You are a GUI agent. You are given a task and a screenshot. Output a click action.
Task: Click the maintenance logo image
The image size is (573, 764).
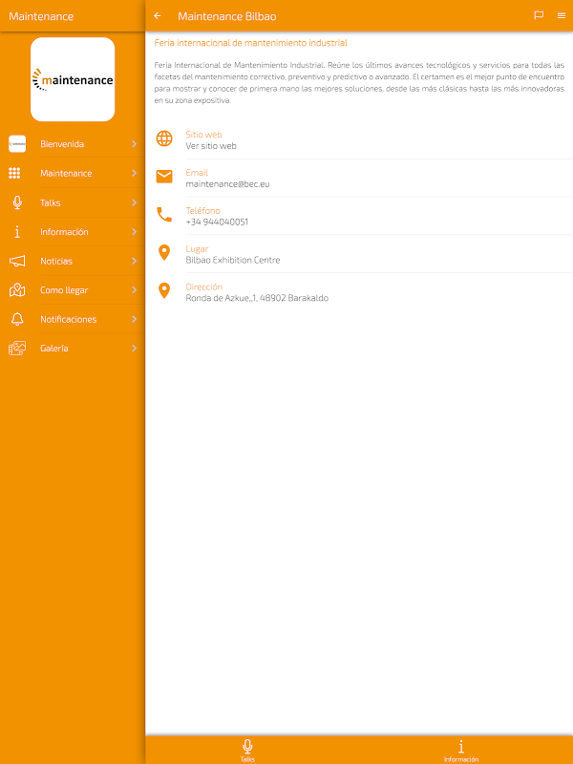73,79
